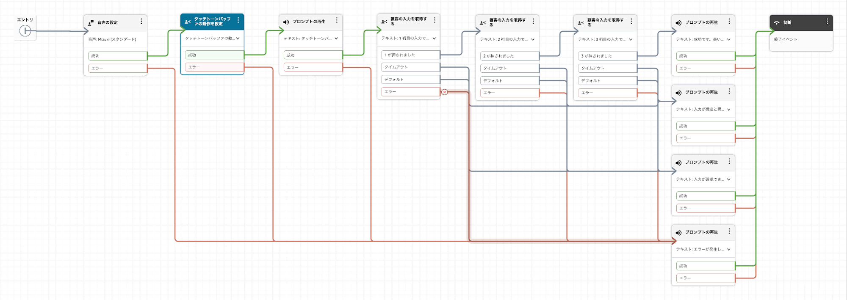847x300 pixels.
Task: Click speaker icon of the 入力が想定と異 prompt block
Action: coord(679,92)
